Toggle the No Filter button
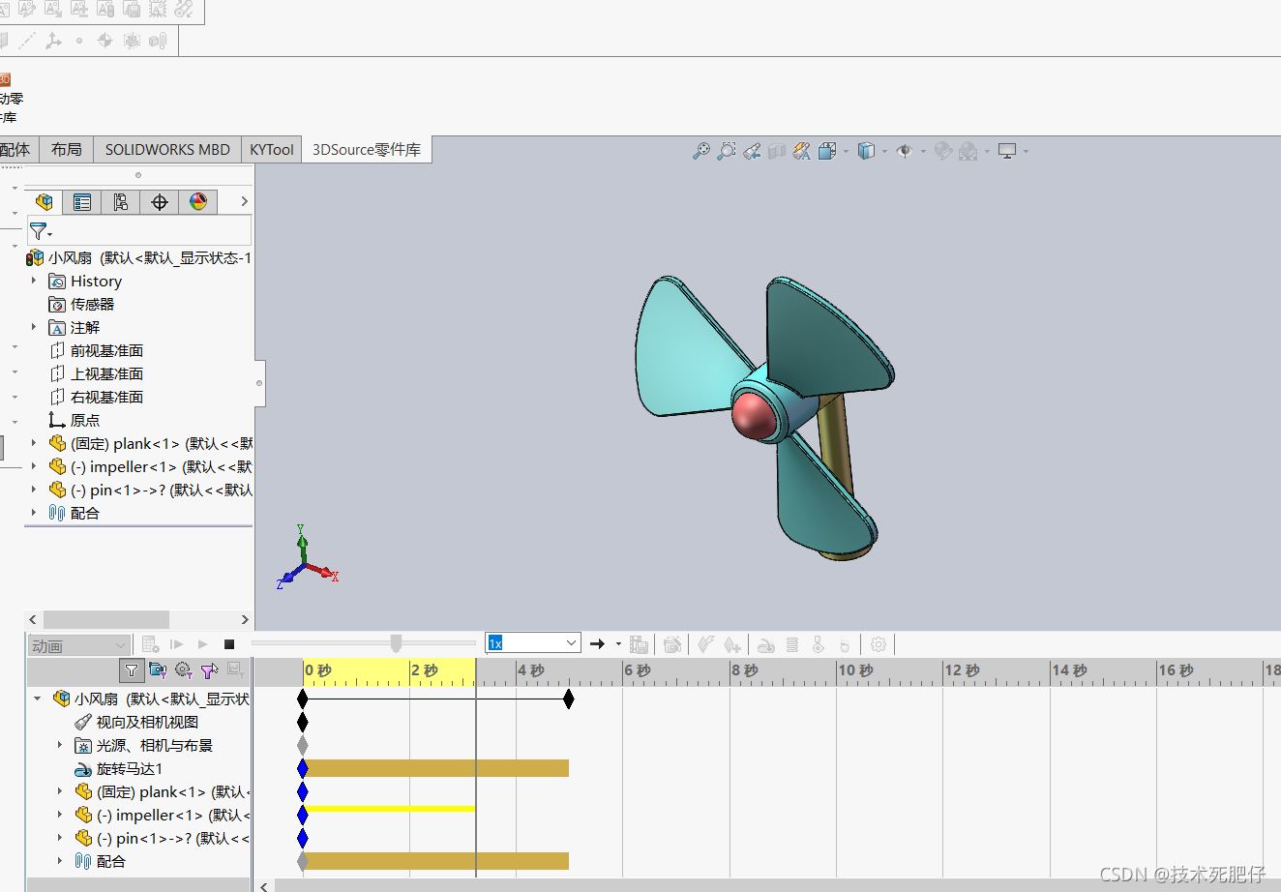Viewport: 1281px width, 892px height. [132, 669]
